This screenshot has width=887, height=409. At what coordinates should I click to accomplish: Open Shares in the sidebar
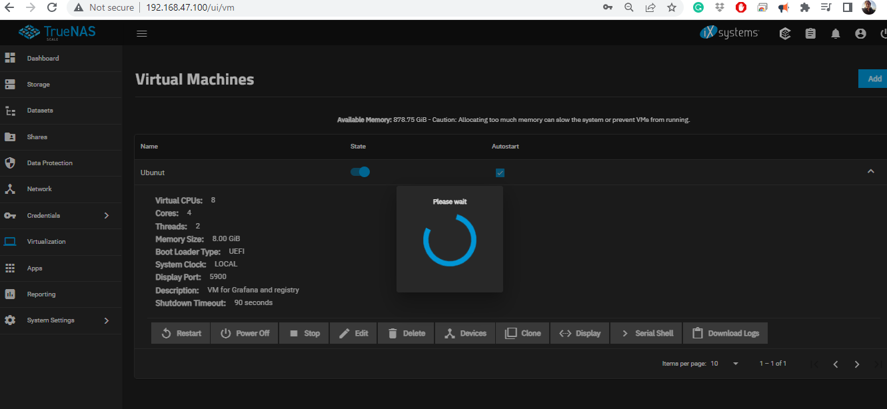[61, 137]
